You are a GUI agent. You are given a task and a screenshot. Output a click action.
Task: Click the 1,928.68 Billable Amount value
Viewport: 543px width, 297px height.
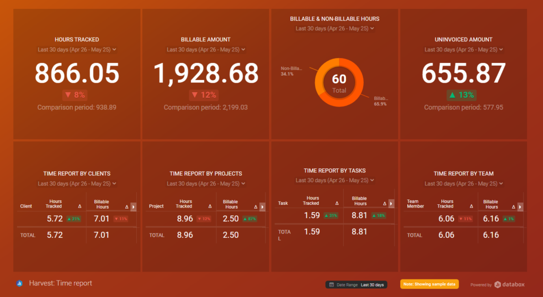click(x=206, y=73)
